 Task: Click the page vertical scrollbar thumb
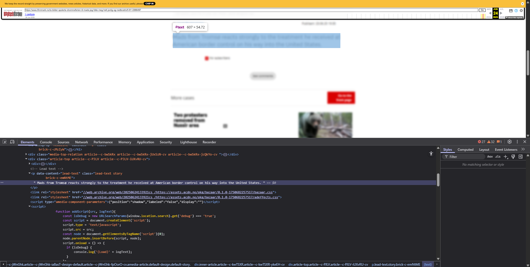528,63
